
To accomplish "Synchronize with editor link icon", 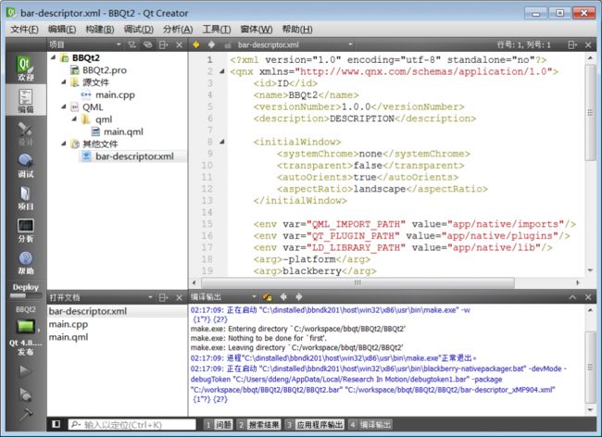I will click(x=148, y=44).
